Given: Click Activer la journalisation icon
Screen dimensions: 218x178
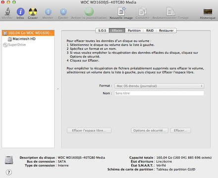Looking at the screenshot, I should click(x=89, y=11).
